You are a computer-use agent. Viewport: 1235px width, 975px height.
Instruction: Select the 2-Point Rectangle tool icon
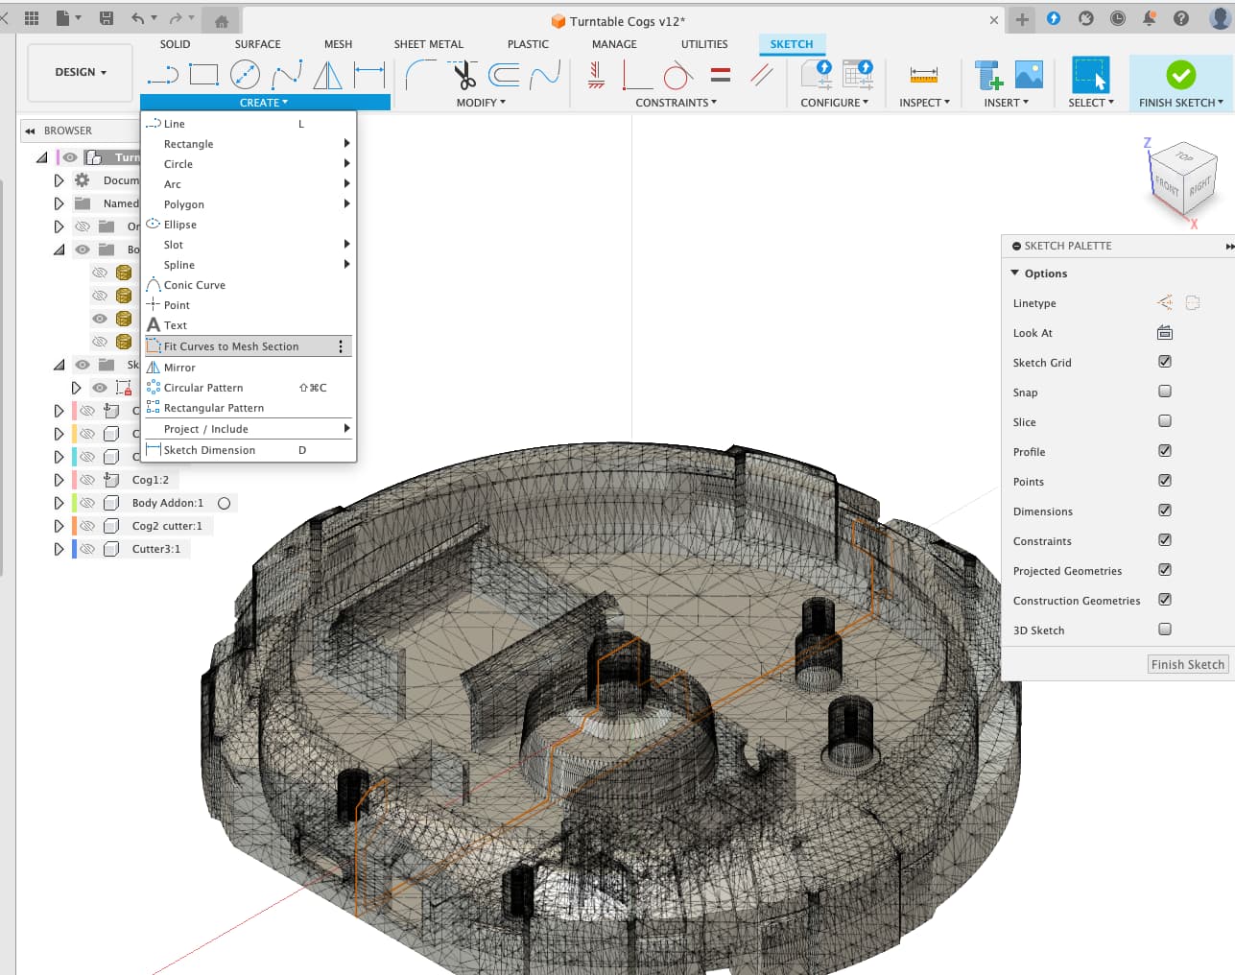point(203,75)
